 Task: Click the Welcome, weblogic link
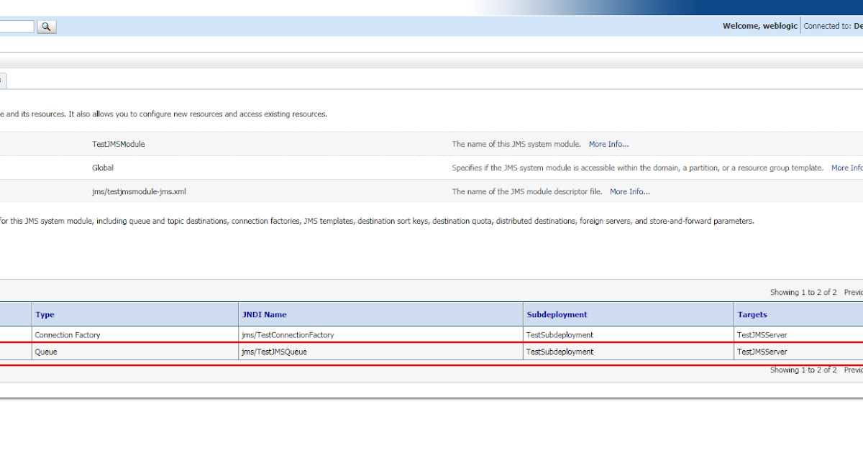coord(760,25)
